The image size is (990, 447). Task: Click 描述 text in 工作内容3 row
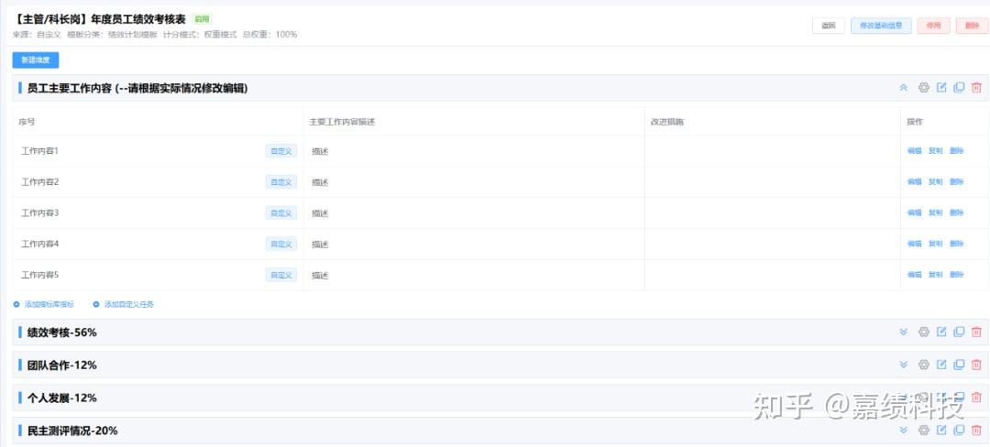pos(320,213)
